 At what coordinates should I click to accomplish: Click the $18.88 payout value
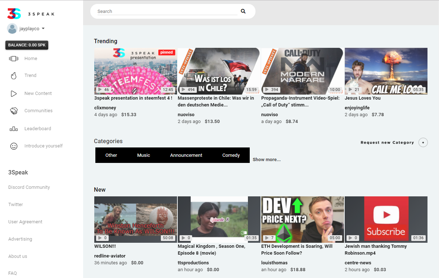coord(298,270)
